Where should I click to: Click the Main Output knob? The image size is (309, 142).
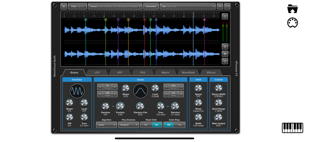218,117
